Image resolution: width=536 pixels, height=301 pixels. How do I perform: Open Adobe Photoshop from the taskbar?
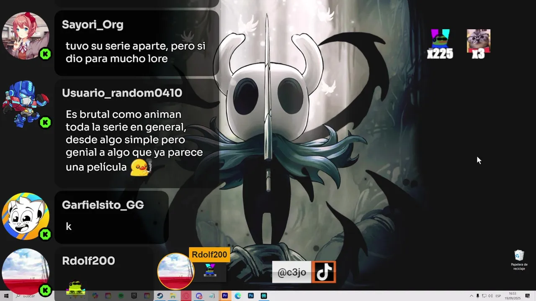251,296
